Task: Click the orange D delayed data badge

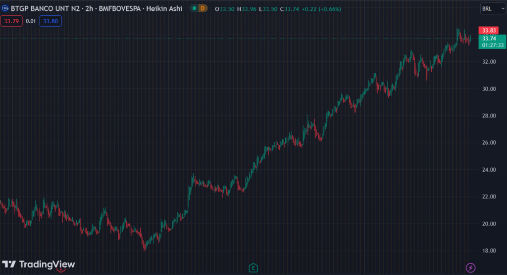Action: [203, 8]
